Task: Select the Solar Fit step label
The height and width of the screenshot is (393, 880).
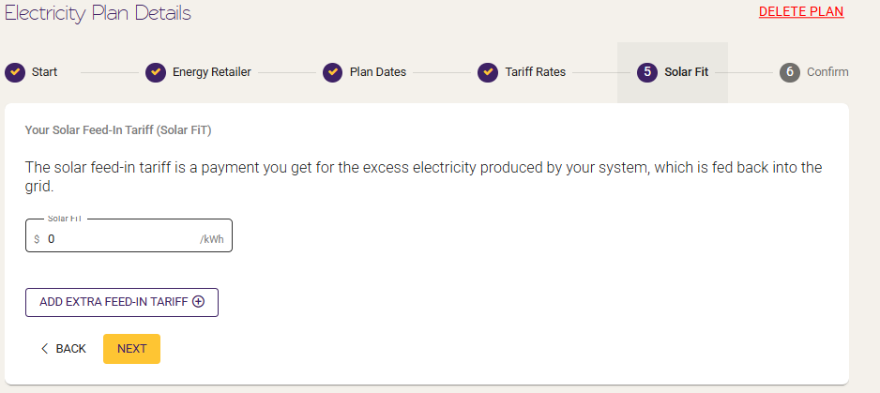Action: point(687,72)
